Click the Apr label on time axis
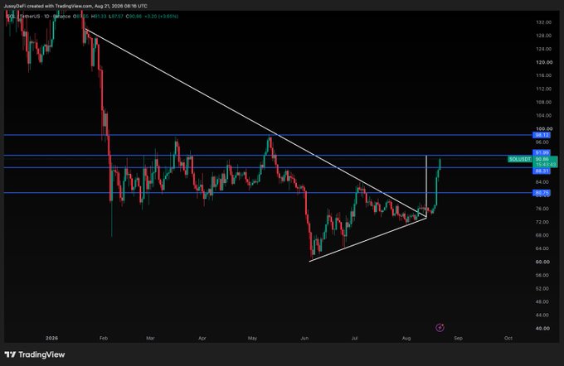 pyautogui.click(x=202, y=338)
